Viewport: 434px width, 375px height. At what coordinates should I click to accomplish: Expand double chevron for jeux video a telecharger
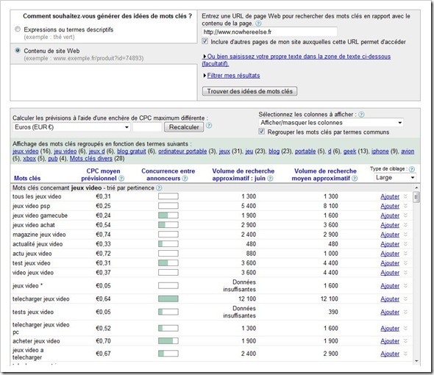click(x=405, y=354)
